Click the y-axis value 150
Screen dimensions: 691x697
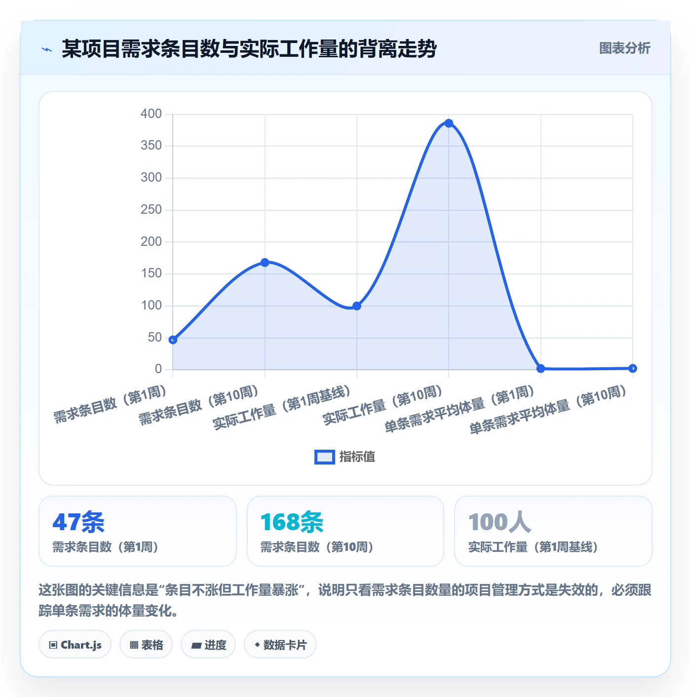151,273
